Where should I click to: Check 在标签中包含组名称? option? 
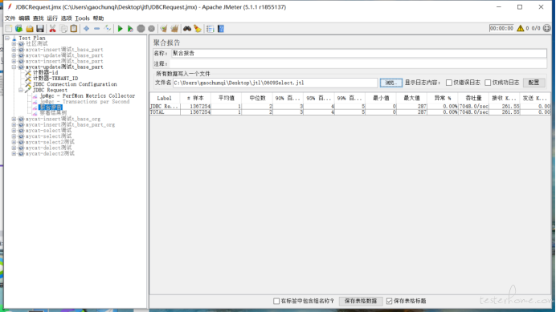276,301
